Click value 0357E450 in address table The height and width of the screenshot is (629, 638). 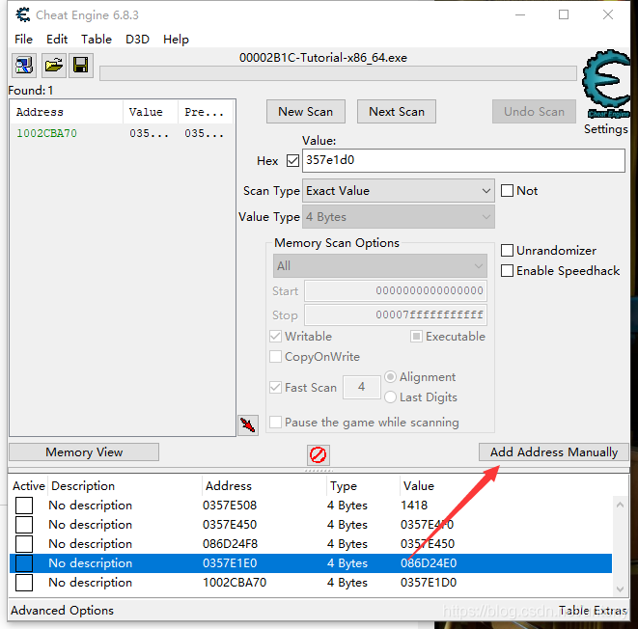coord(428,544)
